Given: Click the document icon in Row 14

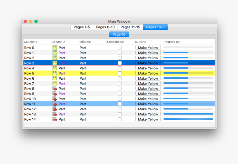Looking at the screenshot, I should pos(55,119).
